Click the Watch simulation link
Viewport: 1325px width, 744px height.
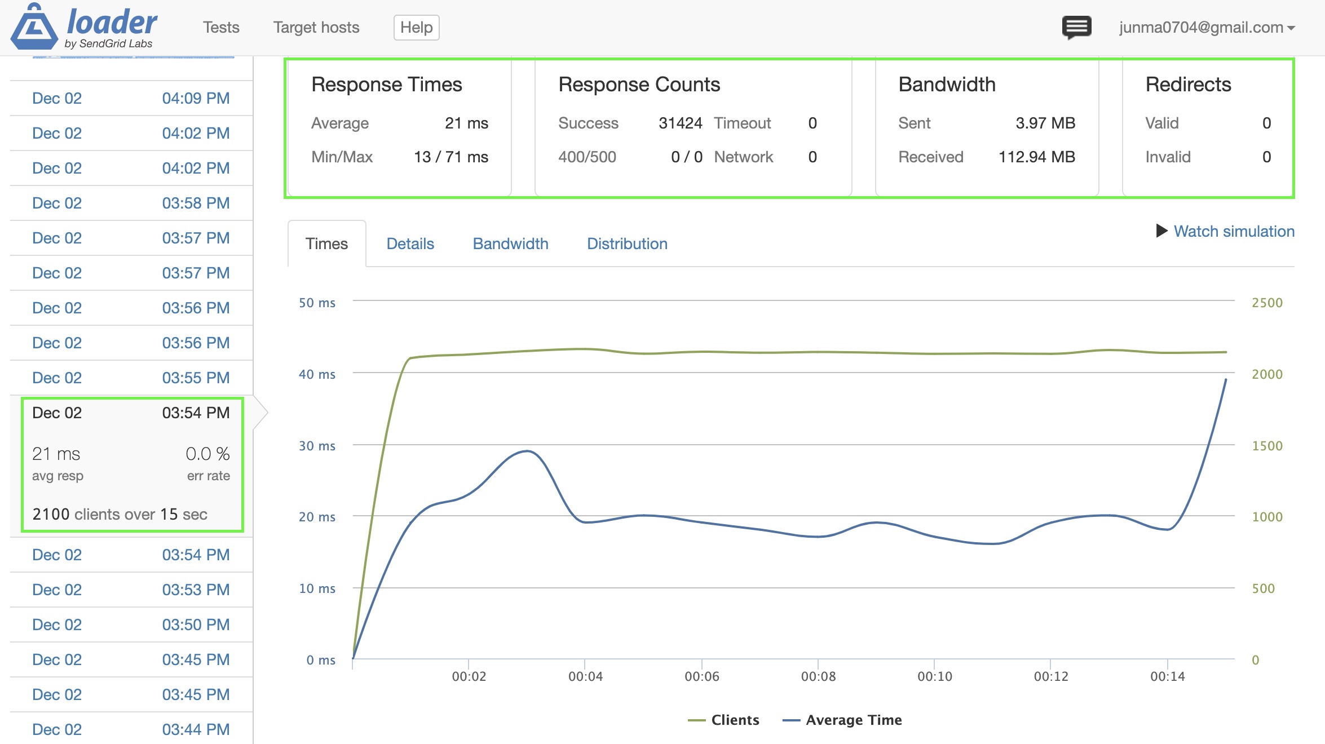pos(1235,231)
